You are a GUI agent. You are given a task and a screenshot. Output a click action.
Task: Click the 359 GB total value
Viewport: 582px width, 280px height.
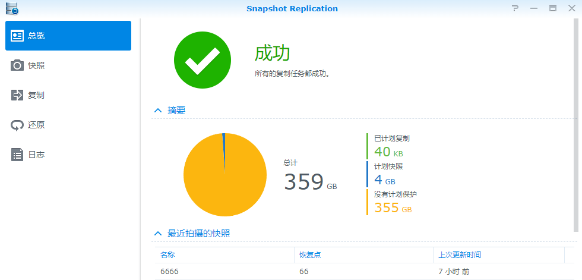click(310, 183)
